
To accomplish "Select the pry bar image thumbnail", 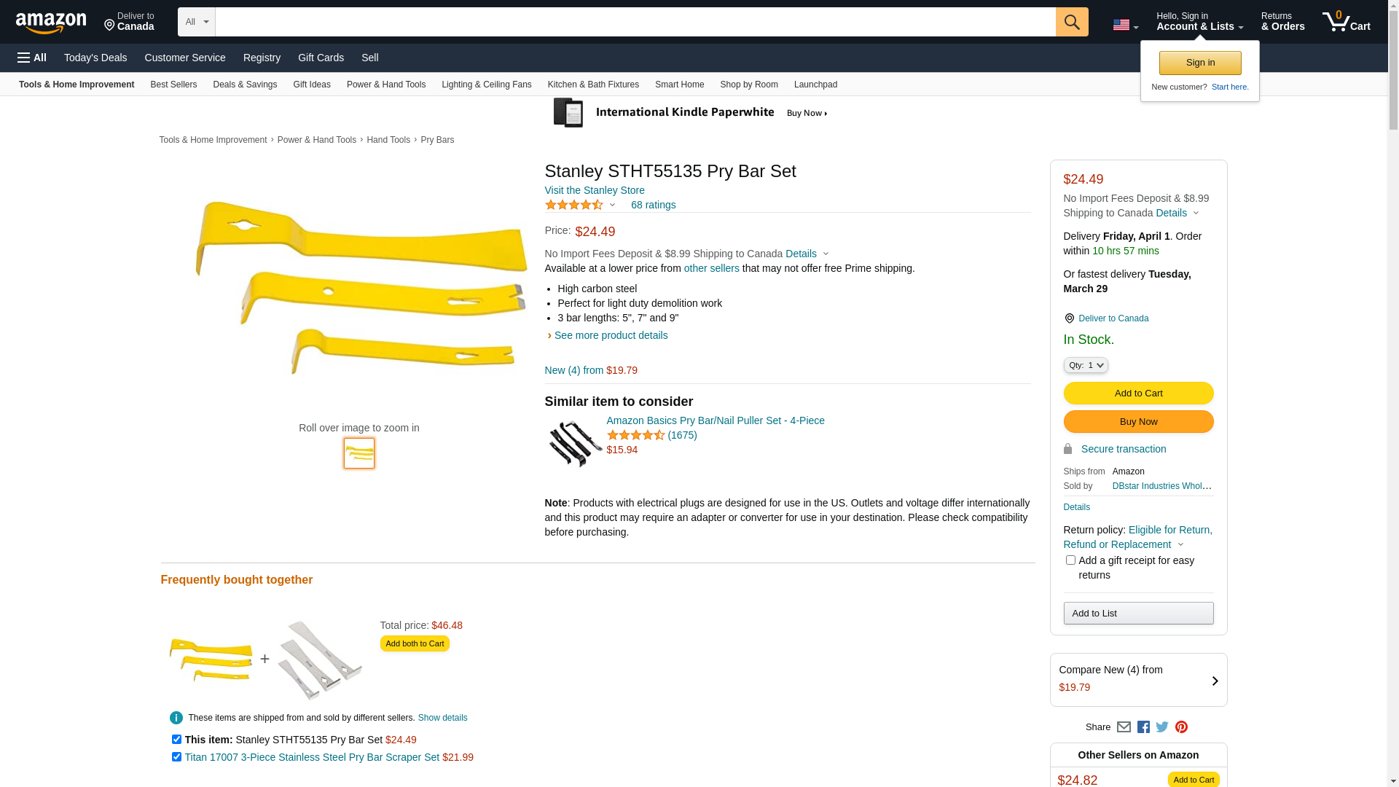I will tap(359, 453).
